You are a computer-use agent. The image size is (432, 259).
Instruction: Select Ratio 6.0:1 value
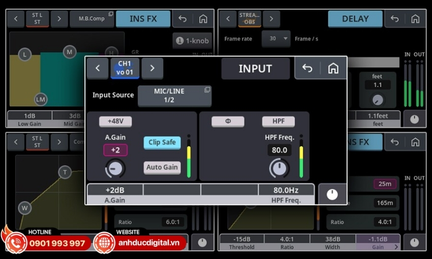click(x=173, y=222)
